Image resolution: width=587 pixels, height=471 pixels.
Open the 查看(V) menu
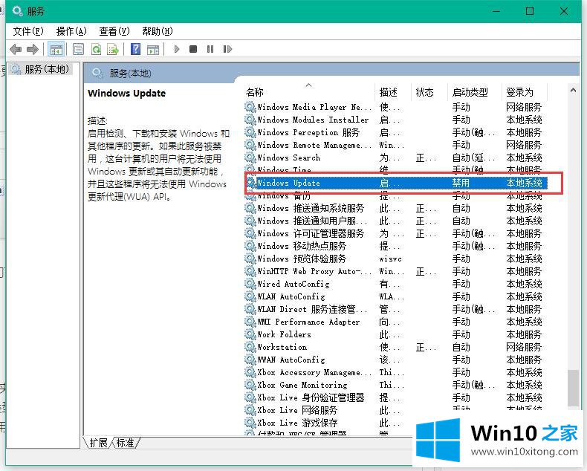(114, 30)
